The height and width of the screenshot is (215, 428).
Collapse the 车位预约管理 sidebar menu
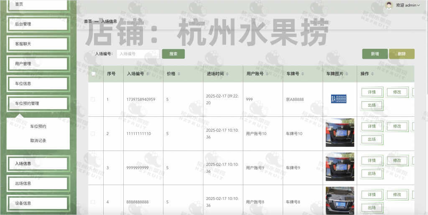coord(38,103)
